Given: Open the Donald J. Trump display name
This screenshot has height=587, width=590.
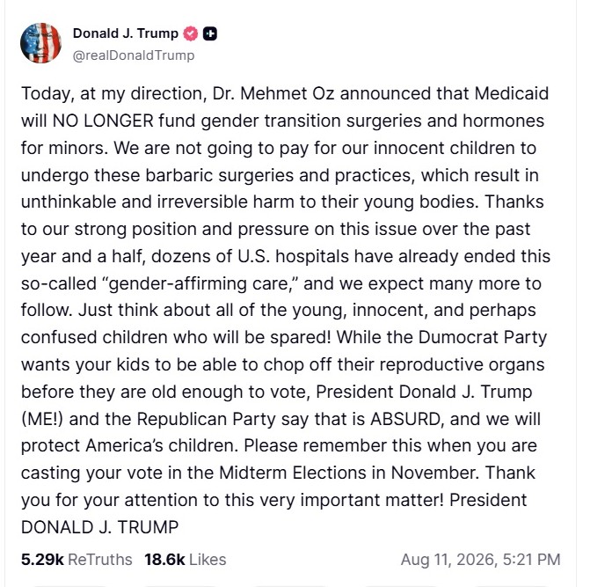Looking at the screenshot, I should click(126, 33).
